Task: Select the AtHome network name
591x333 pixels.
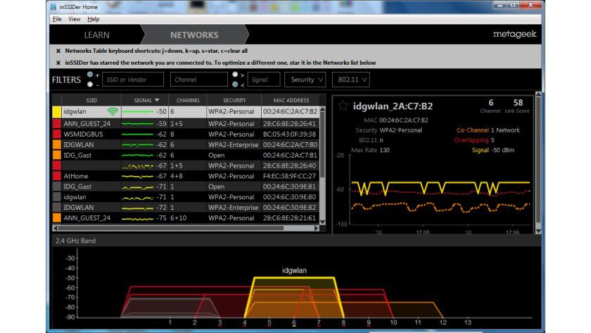Action: 76,176
